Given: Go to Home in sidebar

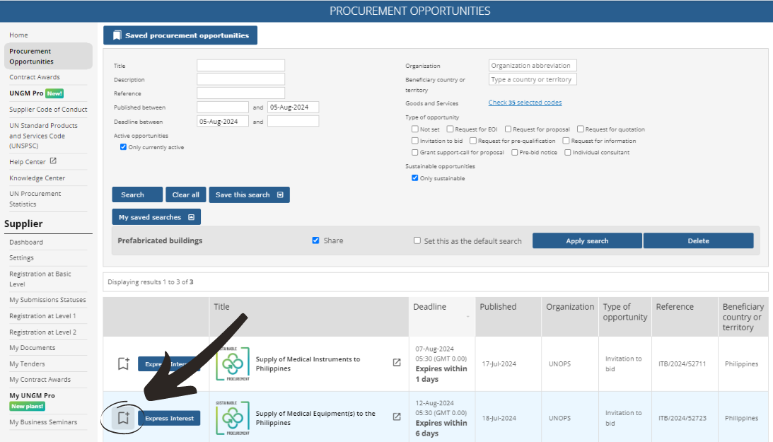Looking at the screenshot, I should (x=18, y=35).
